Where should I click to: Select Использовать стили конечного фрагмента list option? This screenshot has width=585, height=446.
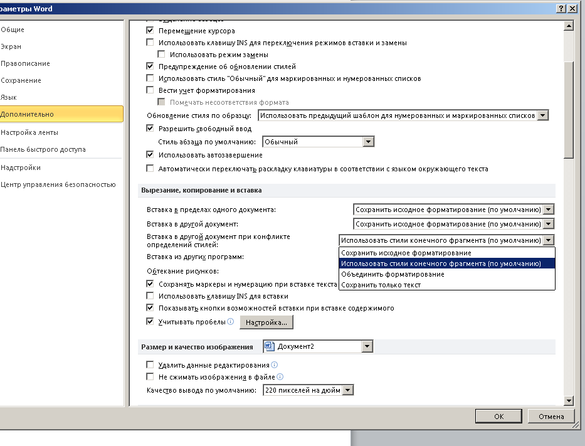tap(447, 263)
